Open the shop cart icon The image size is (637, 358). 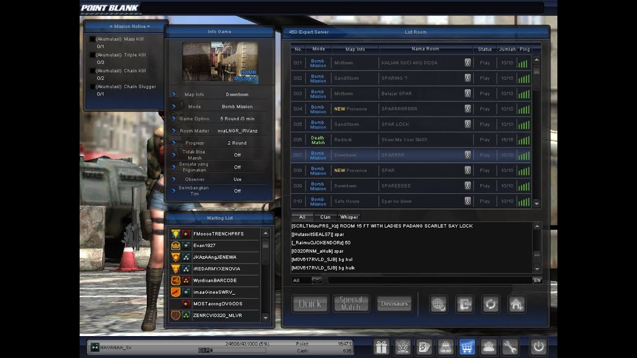point(467,347)
